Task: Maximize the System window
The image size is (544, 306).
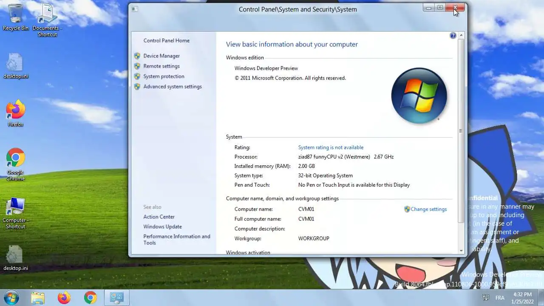Action: (440, 8)
